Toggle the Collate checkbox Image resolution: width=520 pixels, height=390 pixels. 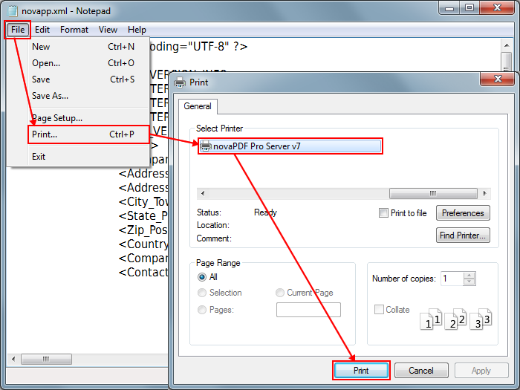click(379, 310)
